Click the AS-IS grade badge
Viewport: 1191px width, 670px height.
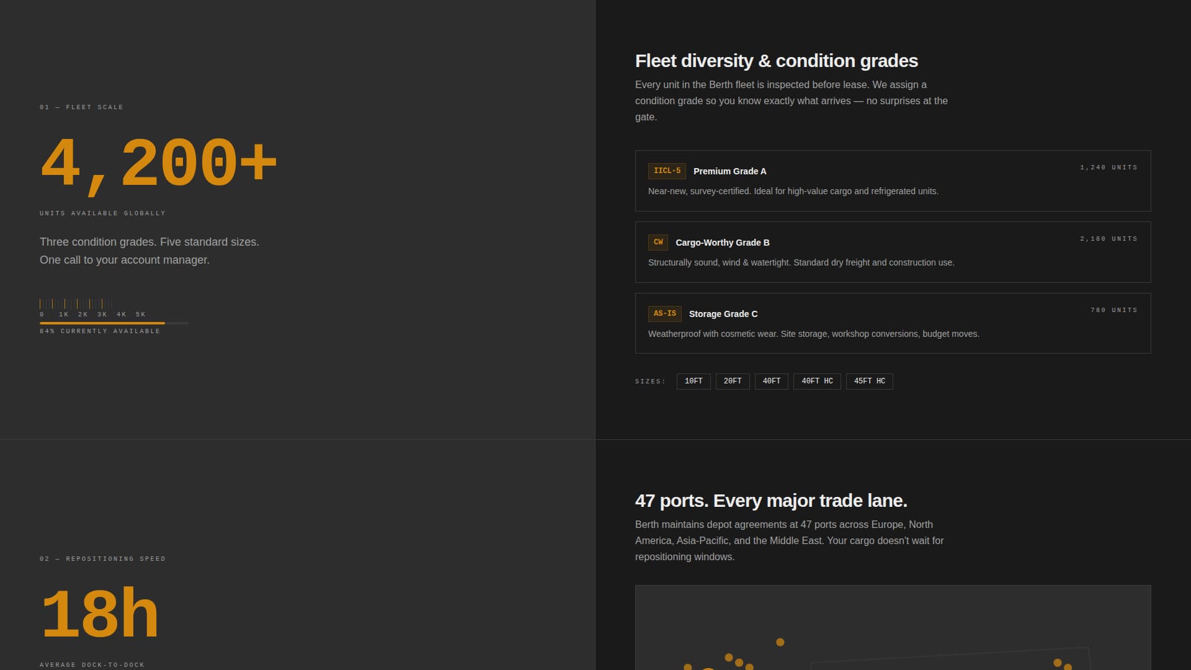click(x=664, y=314)
